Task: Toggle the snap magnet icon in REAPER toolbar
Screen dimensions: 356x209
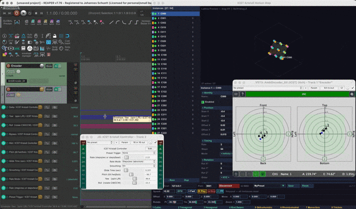Action: click(x=67, y=36)
